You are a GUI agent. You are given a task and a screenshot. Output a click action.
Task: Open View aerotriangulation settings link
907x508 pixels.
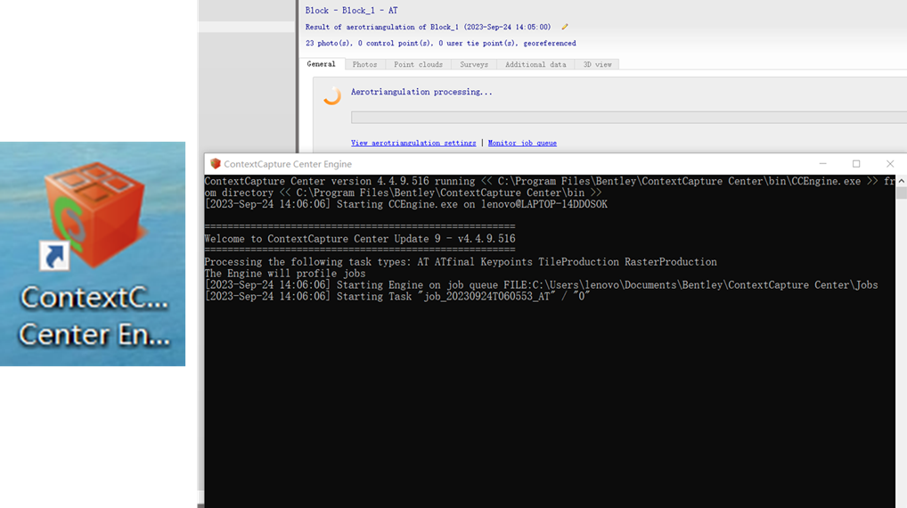click(413, 143)
